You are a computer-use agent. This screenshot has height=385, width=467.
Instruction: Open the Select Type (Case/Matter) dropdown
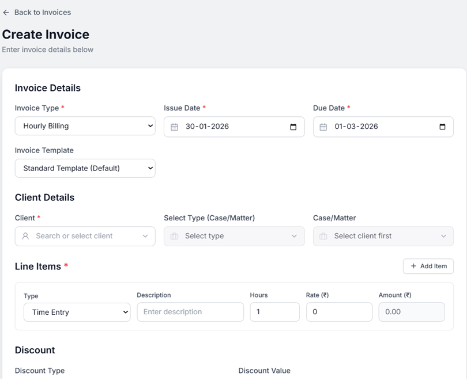click(233, 236)
